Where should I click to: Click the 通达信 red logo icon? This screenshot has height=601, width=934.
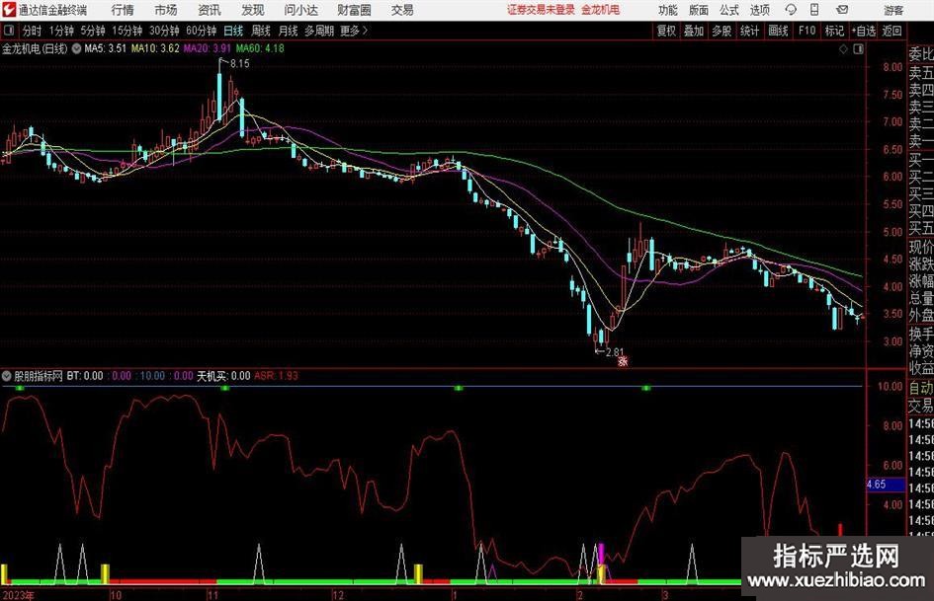[9, 10]
